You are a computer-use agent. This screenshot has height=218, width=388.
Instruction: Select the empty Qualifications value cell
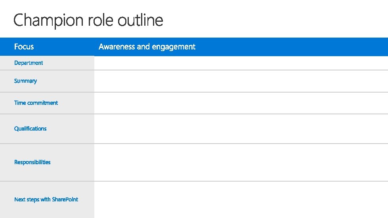pos(241,129)
